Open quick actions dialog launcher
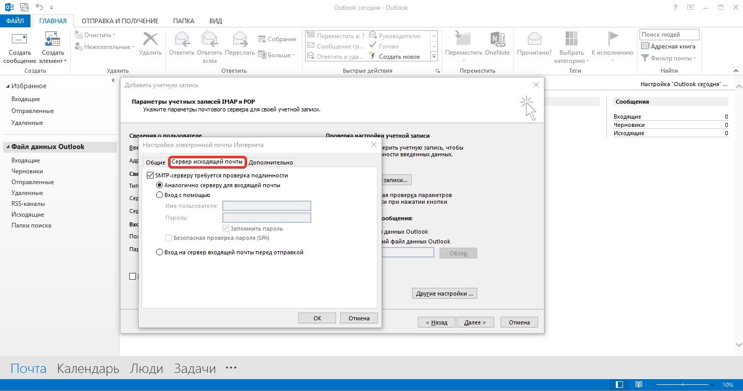Screen dimensions: 743x391 pyautogui.click(x=437, y=71)
